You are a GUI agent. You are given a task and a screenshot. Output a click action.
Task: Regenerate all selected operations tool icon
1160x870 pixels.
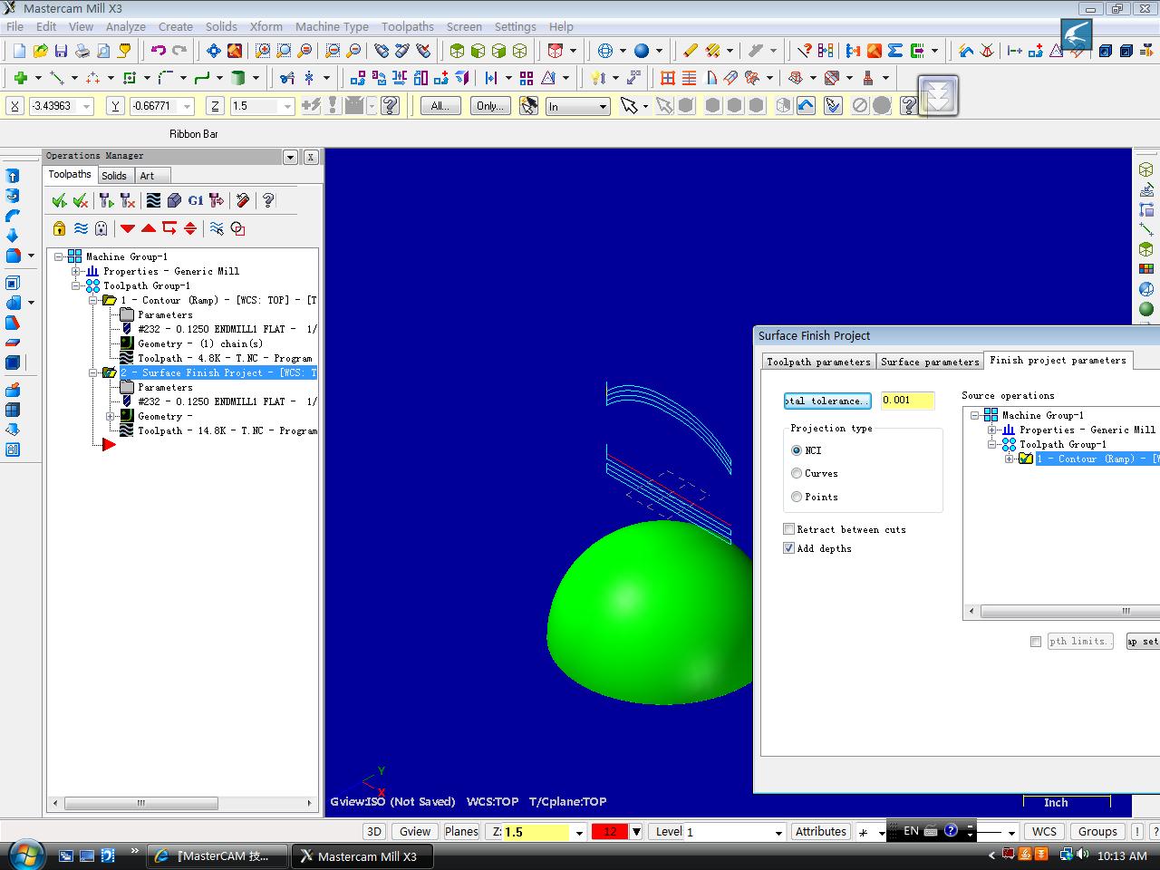(106, 200)
